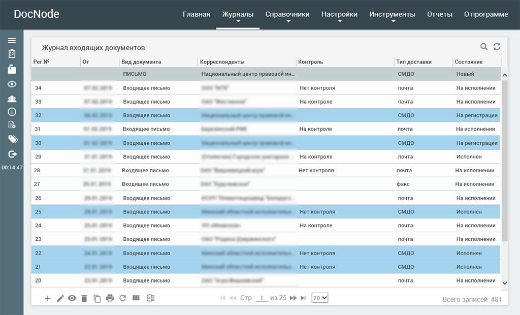520x315 pixels.
Task: Select the row with registration number 21
Action: click(x=266, y=267)
